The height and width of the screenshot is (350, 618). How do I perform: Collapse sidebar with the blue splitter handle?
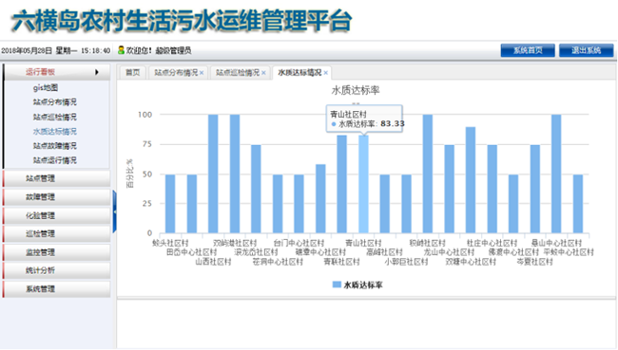[115, 212]
